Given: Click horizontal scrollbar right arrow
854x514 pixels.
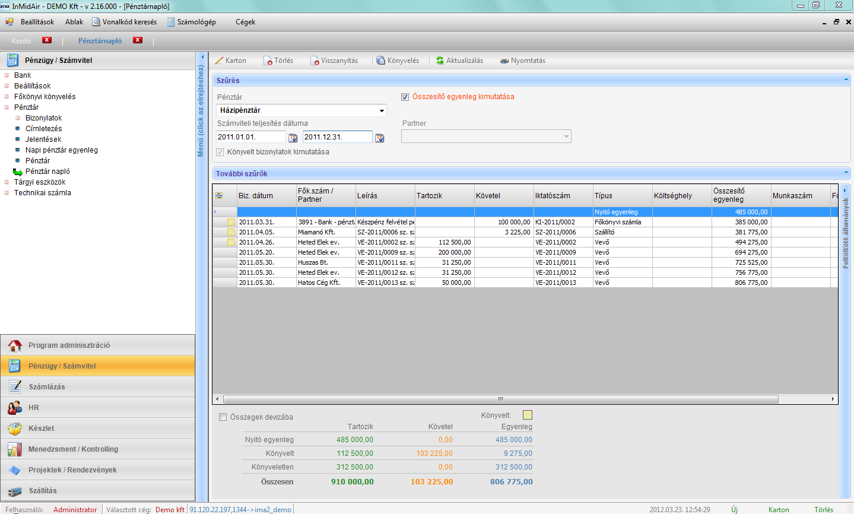Looking at the screenshot, I should [x=833, y=399].
